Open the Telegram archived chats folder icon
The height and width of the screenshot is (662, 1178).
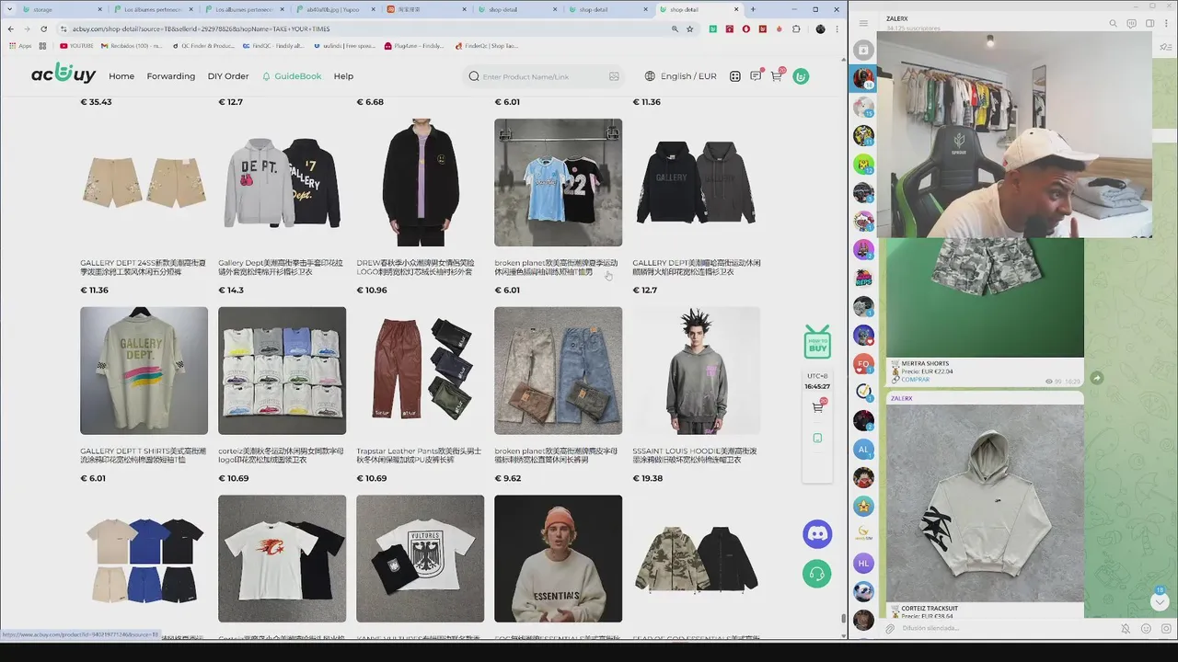click(863, 50)
